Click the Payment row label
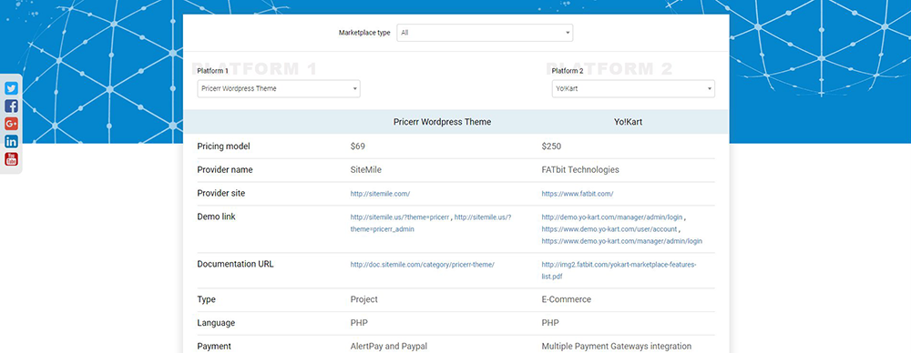This screenshot has width=911, height=353. (x=214, y=346)
